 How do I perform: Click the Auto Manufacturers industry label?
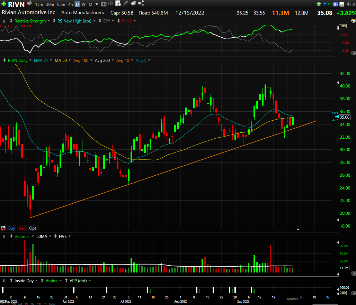(83, 13)
